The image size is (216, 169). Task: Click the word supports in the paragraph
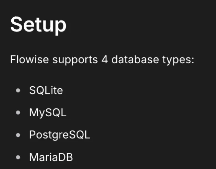[x=75, y=60]
